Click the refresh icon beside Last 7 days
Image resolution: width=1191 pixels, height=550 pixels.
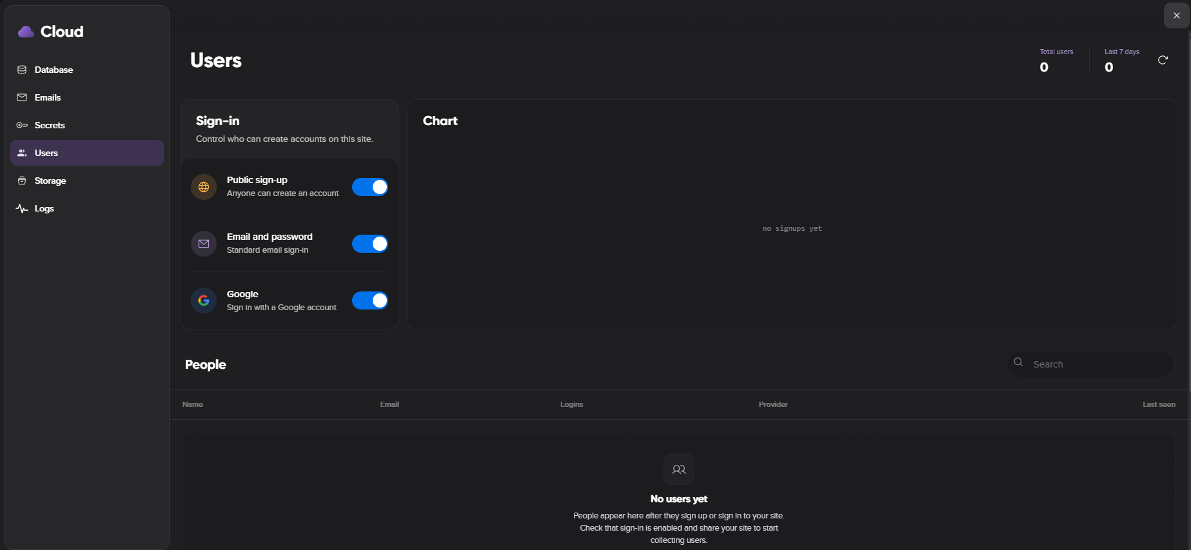pyautogui.click(x=1163, y=60)
